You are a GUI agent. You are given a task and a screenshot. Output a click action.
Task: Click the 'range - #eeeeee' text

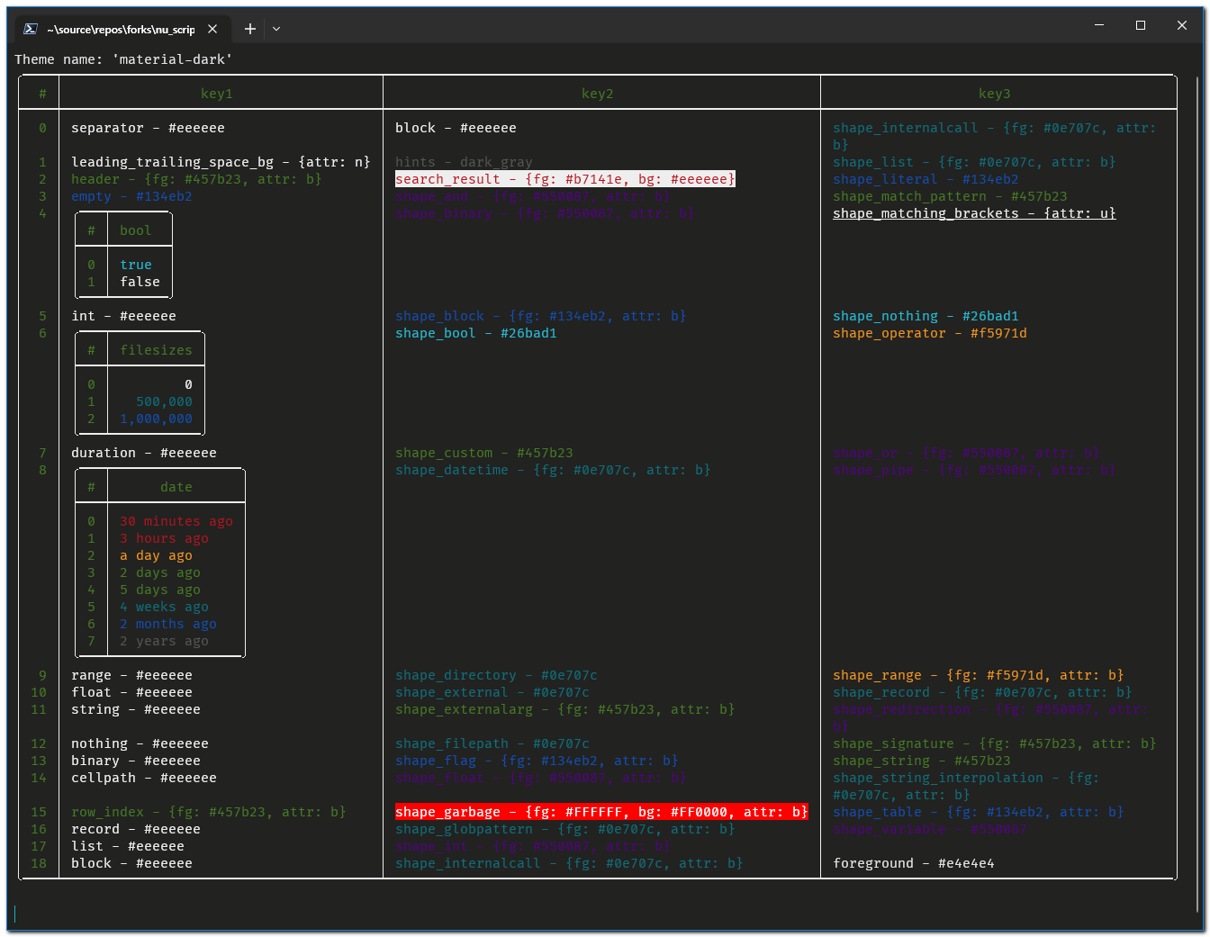coord(132,675)
